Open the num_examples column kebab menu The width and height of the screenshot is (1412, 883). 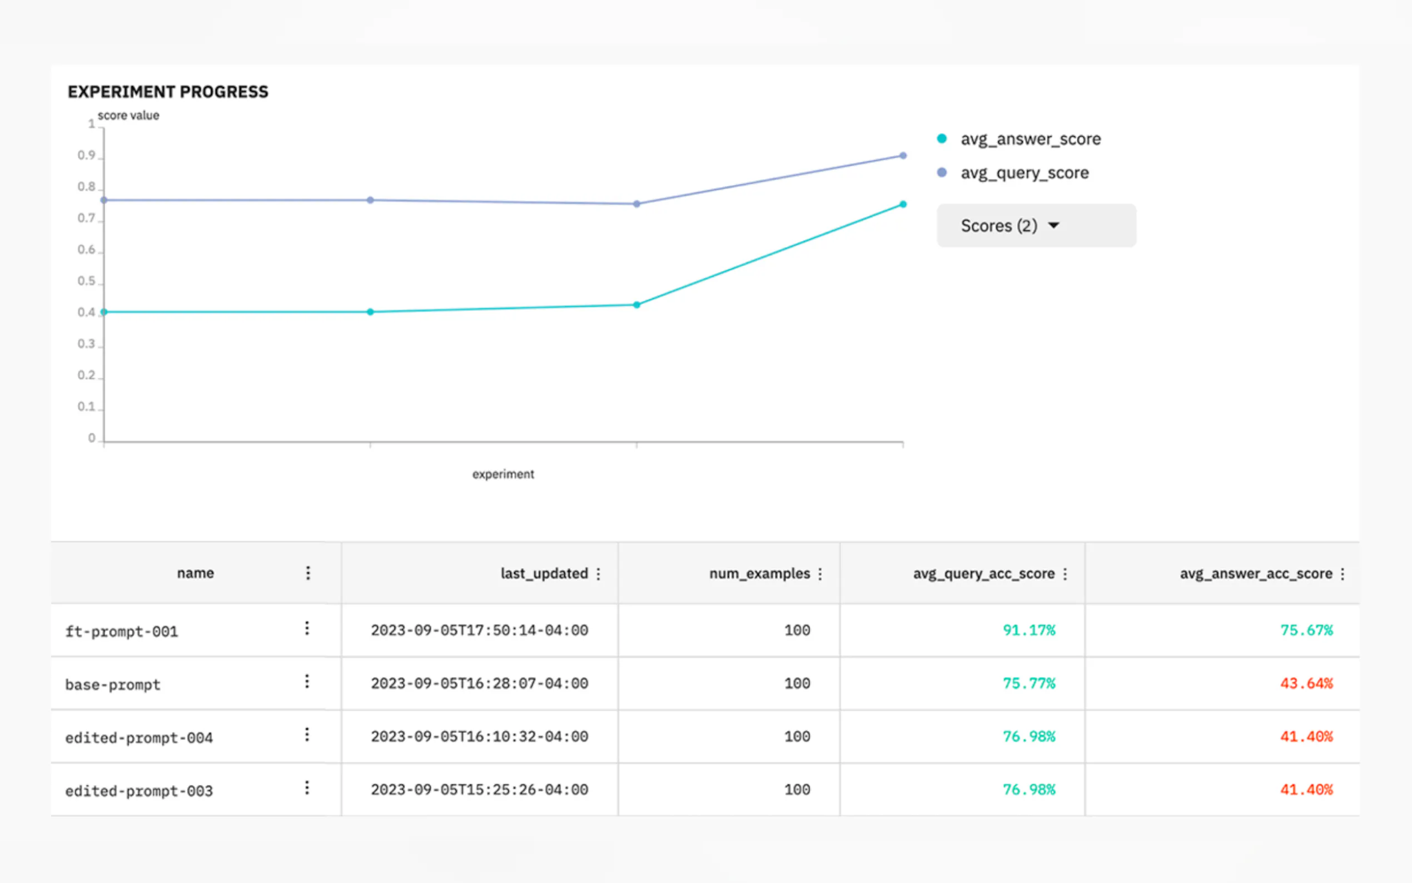[820, 574]
